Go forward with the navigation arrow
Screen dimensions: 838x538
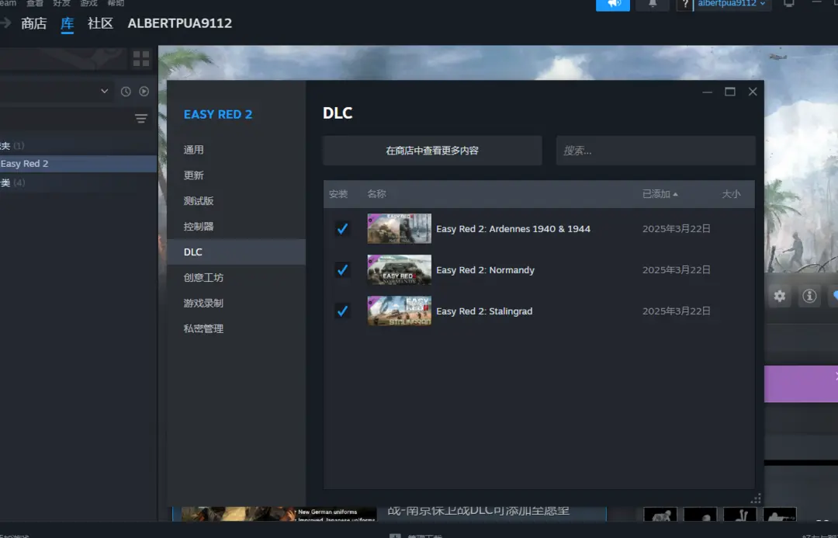click(x=5, y=23)
